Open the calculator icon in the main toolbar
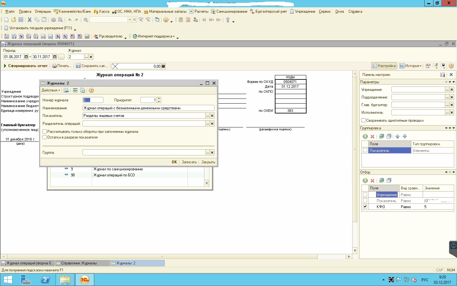 click(181, 20)
